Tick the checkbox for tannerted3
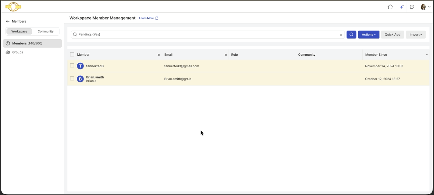This screenshot has height=195, width=434. coord(72,65)
